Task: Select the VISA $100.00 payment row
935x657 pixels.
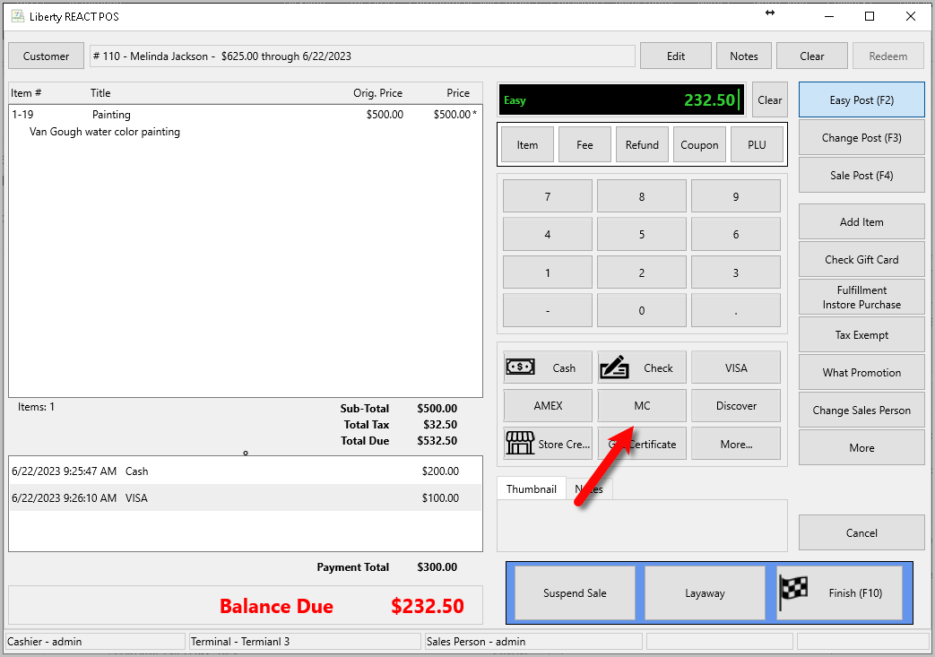Action: [245, 497]
